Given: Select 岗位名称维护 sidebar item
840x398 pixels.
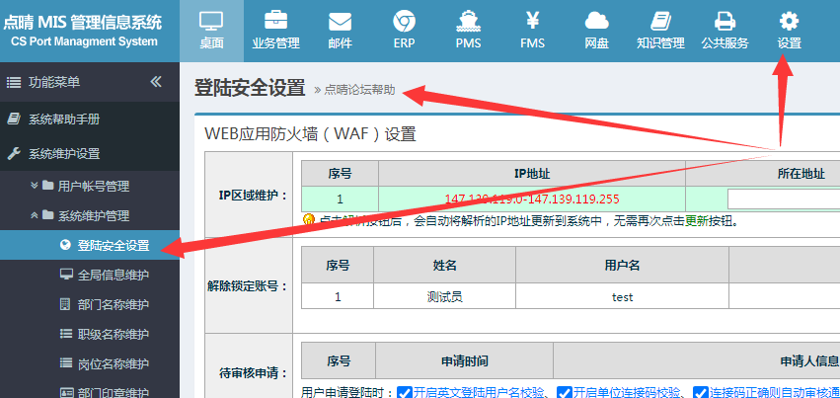Looking at the screenshot, I should point(90,363).
